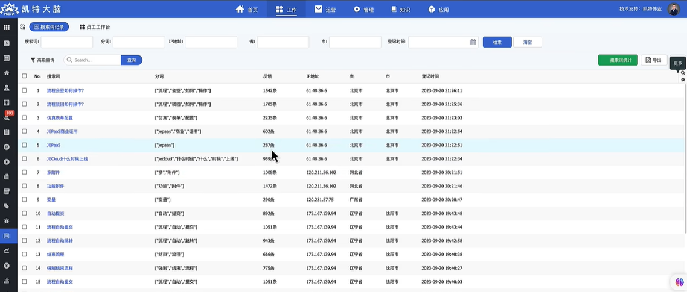687x292 pixels.
Task: Click the portrait frame icon in sidebar
Action: pyautogui.click(x=7, y=103)
